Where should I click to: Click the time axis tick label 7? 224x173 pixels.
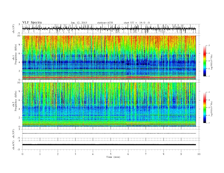pos(146,154)
